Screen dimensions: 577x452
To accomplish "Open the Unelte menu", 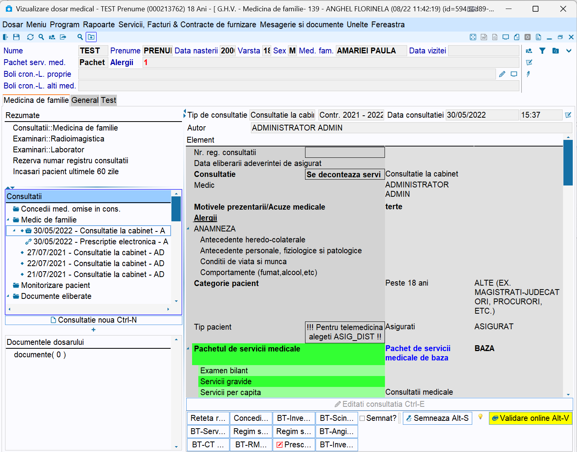I will (357, 25).
